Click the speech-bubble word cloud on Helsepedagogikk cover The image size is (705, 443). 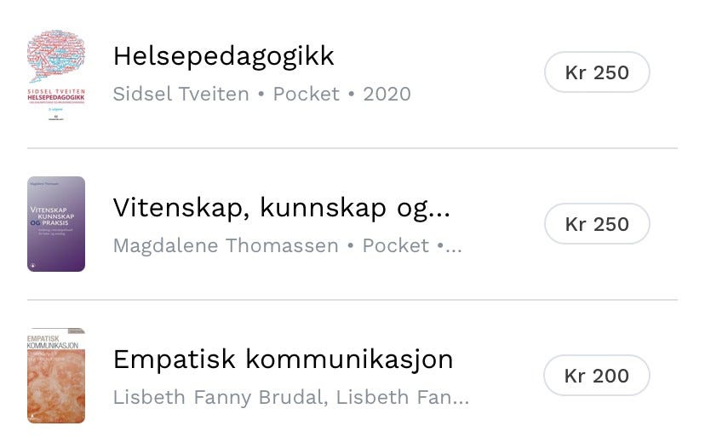coord(56,56)
